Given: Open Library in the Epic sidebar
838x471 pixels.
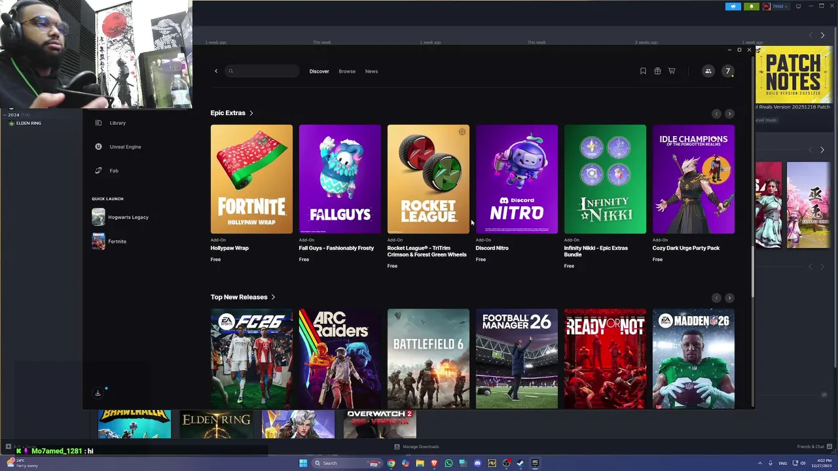Looking at the screenshot, I should 118,123.
